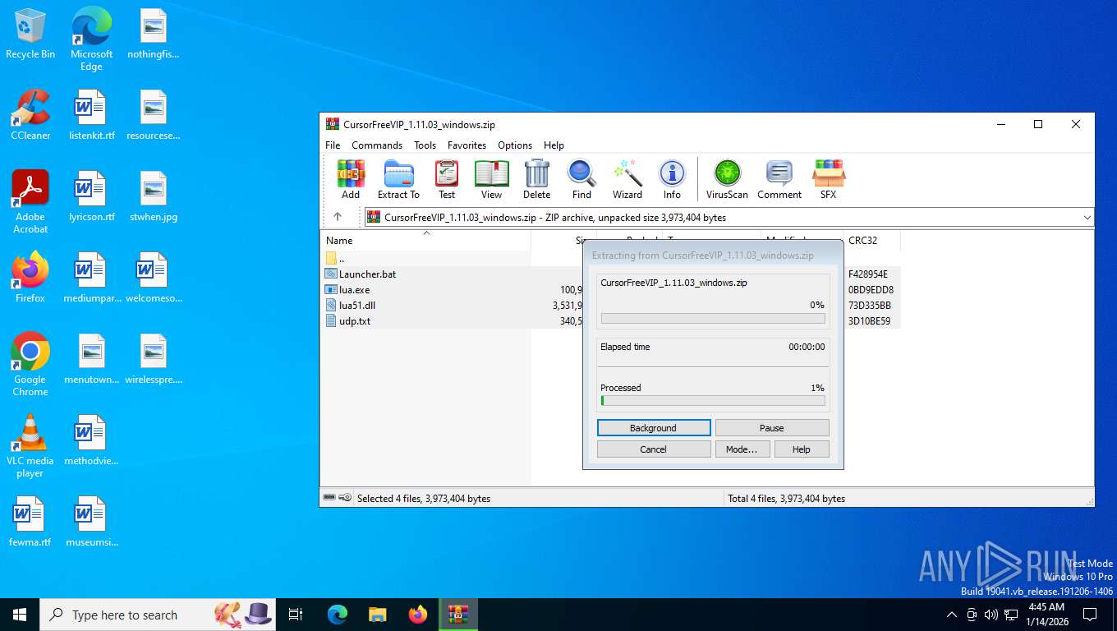
Task: Open stwhen.jpg desktop file
Action: [153, 196]
